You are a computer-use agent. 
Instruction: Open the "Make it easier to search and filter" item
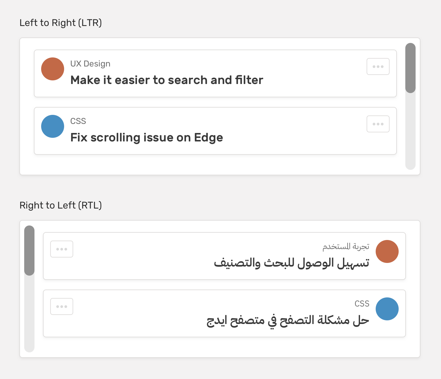point(167,80)
